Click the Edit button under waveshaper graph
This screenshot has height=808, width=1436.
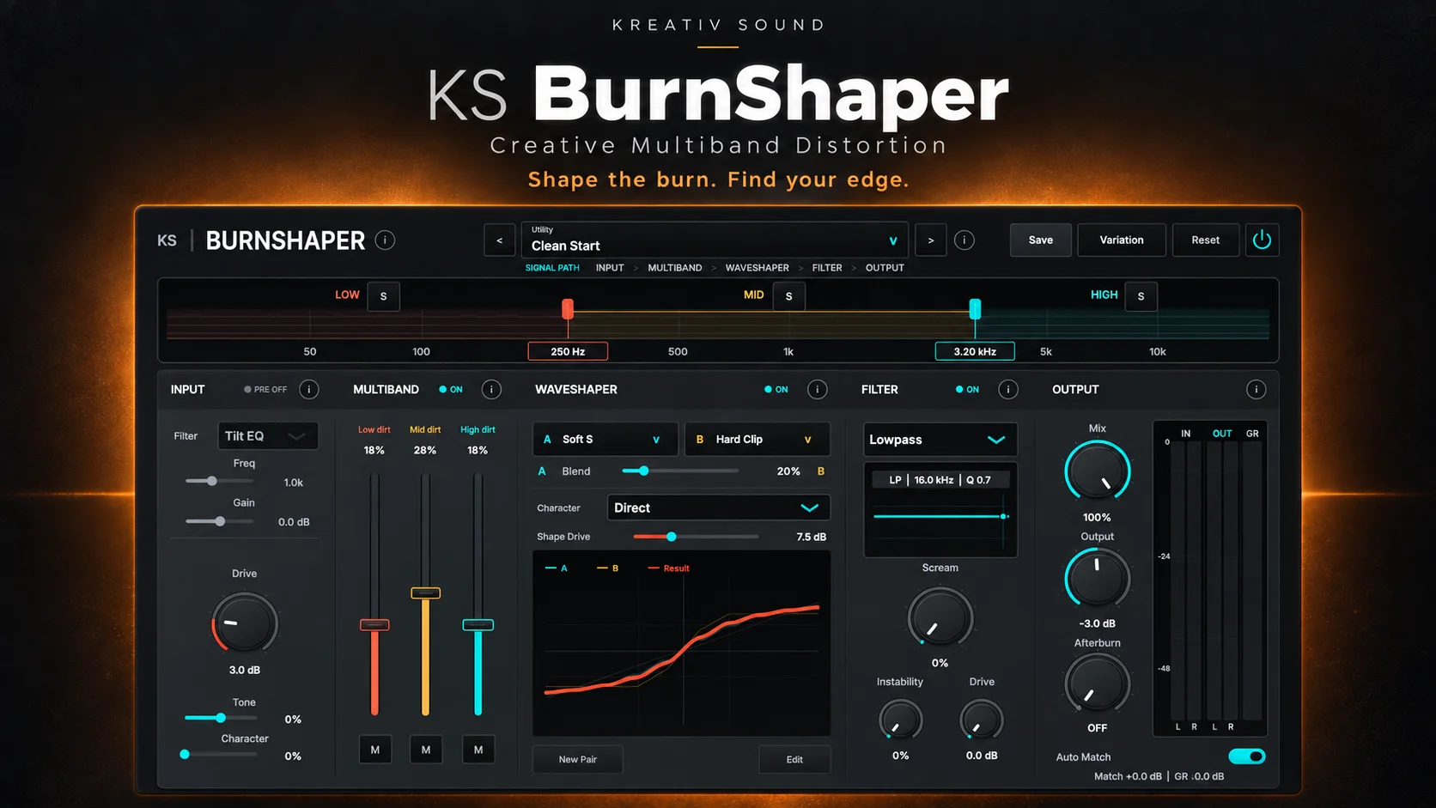(x=794, y=759)
